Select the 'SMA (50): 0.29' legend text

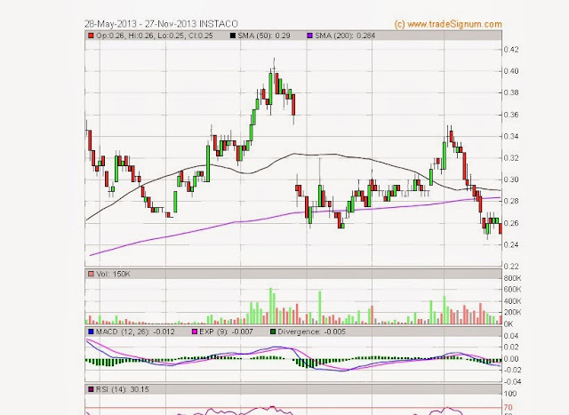click(264, 36)
